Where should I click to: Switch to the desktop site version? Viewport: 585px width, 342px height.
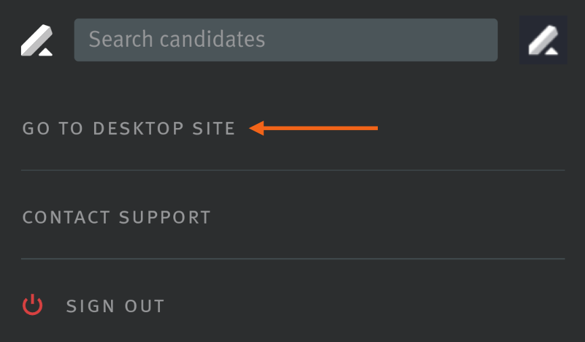click(x=129, y=129)
